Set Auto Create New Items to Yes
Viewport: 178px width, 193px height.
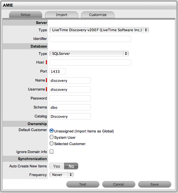[x=57, y=166]
